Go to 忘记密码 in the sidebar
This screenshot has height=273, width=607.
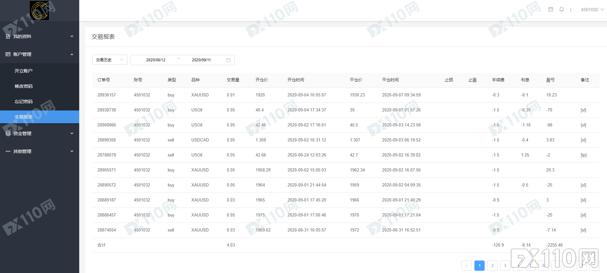click(23, 102)
